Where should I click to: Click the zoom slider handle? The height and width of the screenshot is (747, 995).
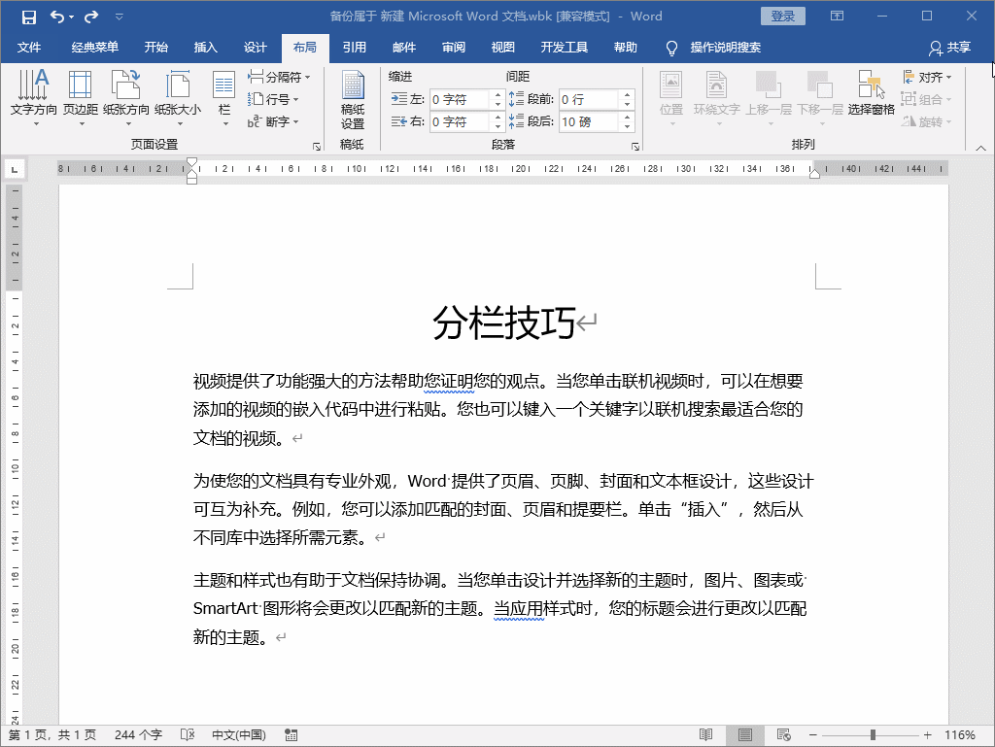(874, 735)
